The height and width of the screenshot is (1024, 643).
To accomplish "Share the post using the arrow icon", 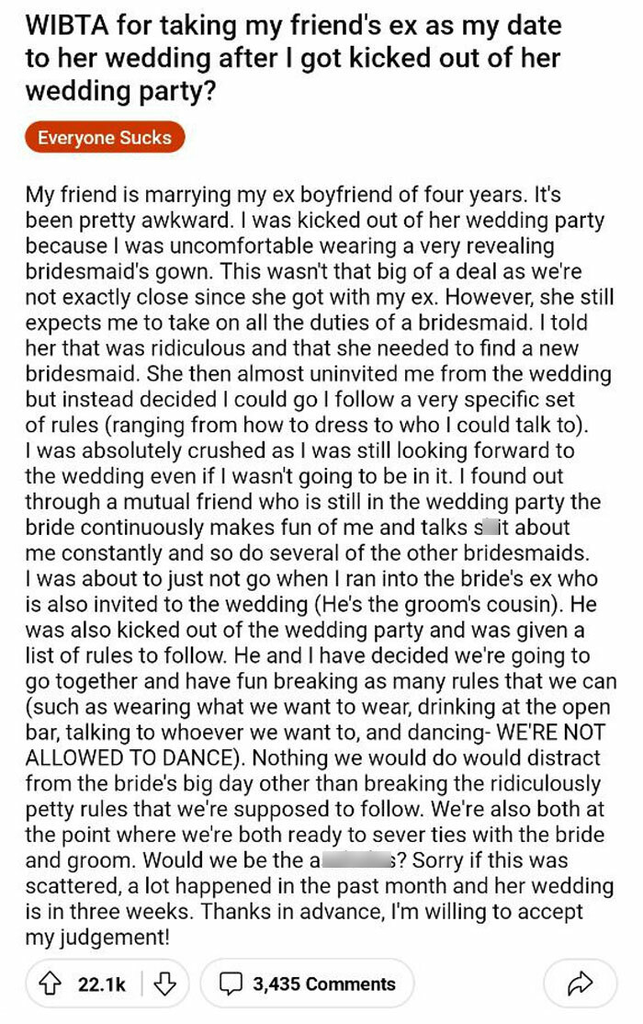I will point(579,984).
